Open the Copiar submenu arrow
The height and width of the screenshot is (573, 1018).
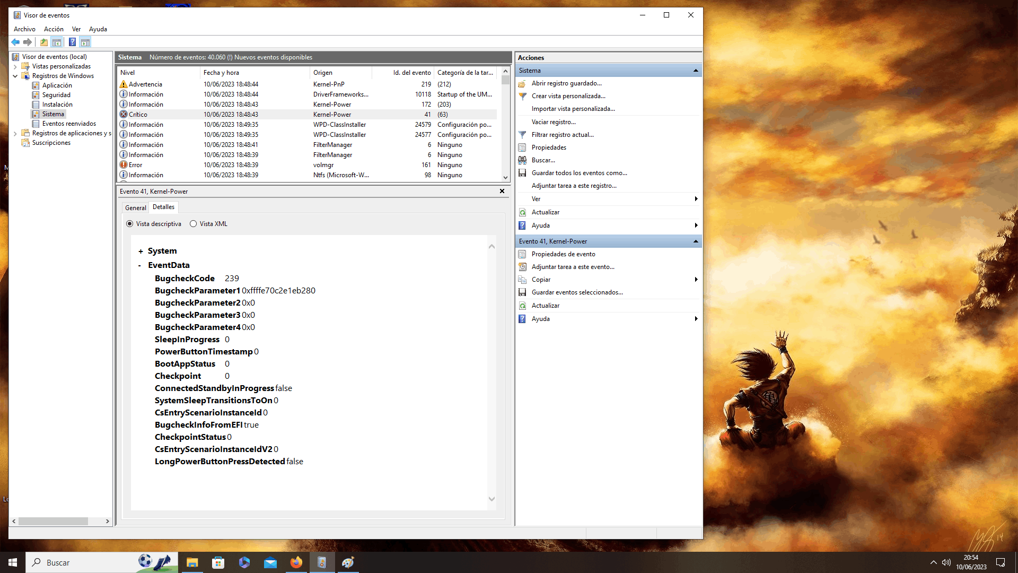[x=696, y=280]
